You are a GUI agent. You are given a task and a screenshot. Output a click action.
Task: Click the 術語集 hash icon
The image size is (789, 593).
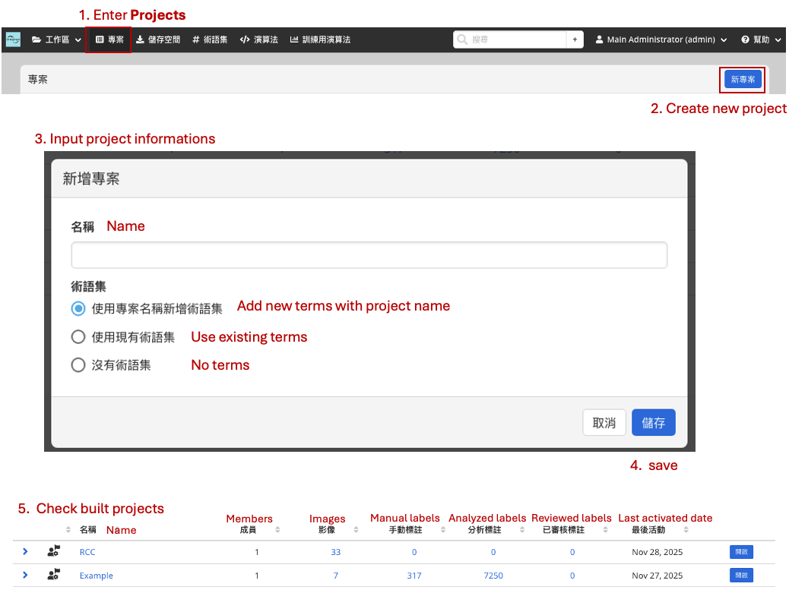click(196, 39)
